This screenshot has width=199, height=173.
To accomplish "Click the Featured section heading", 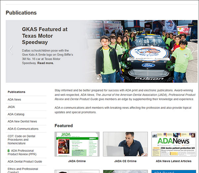I will point(64,126).
